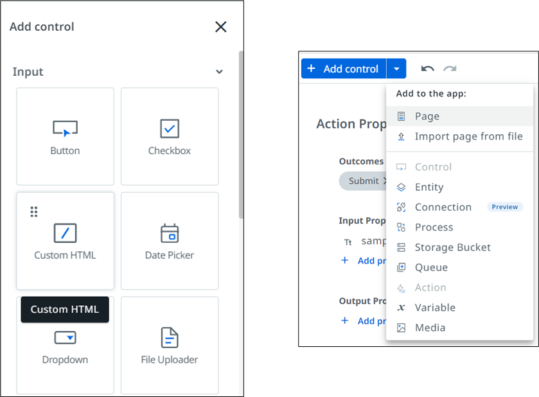Viewport: 539px width, 397px height.
Task: Close the Add control panel
Action: [220, 27]
